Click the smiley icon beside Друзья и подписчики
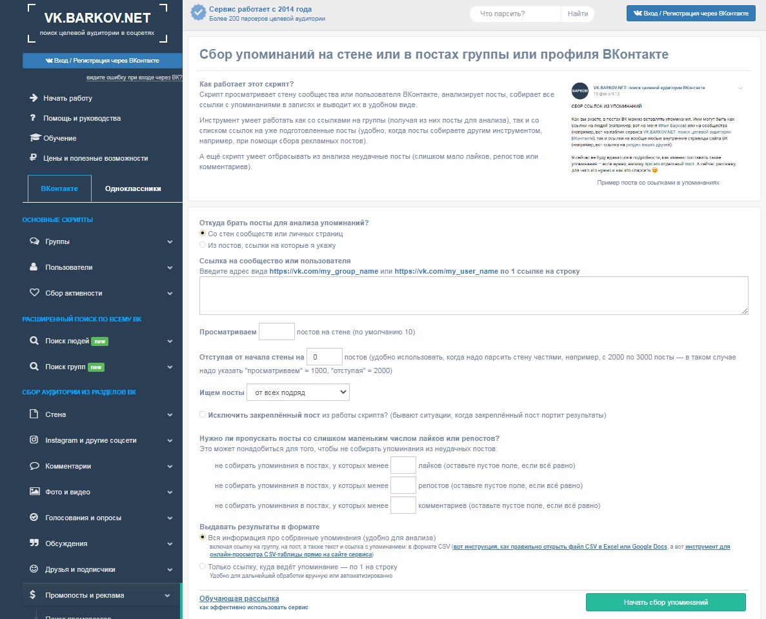The height and width of the screenshot is (619, 766). pos(34,569)
